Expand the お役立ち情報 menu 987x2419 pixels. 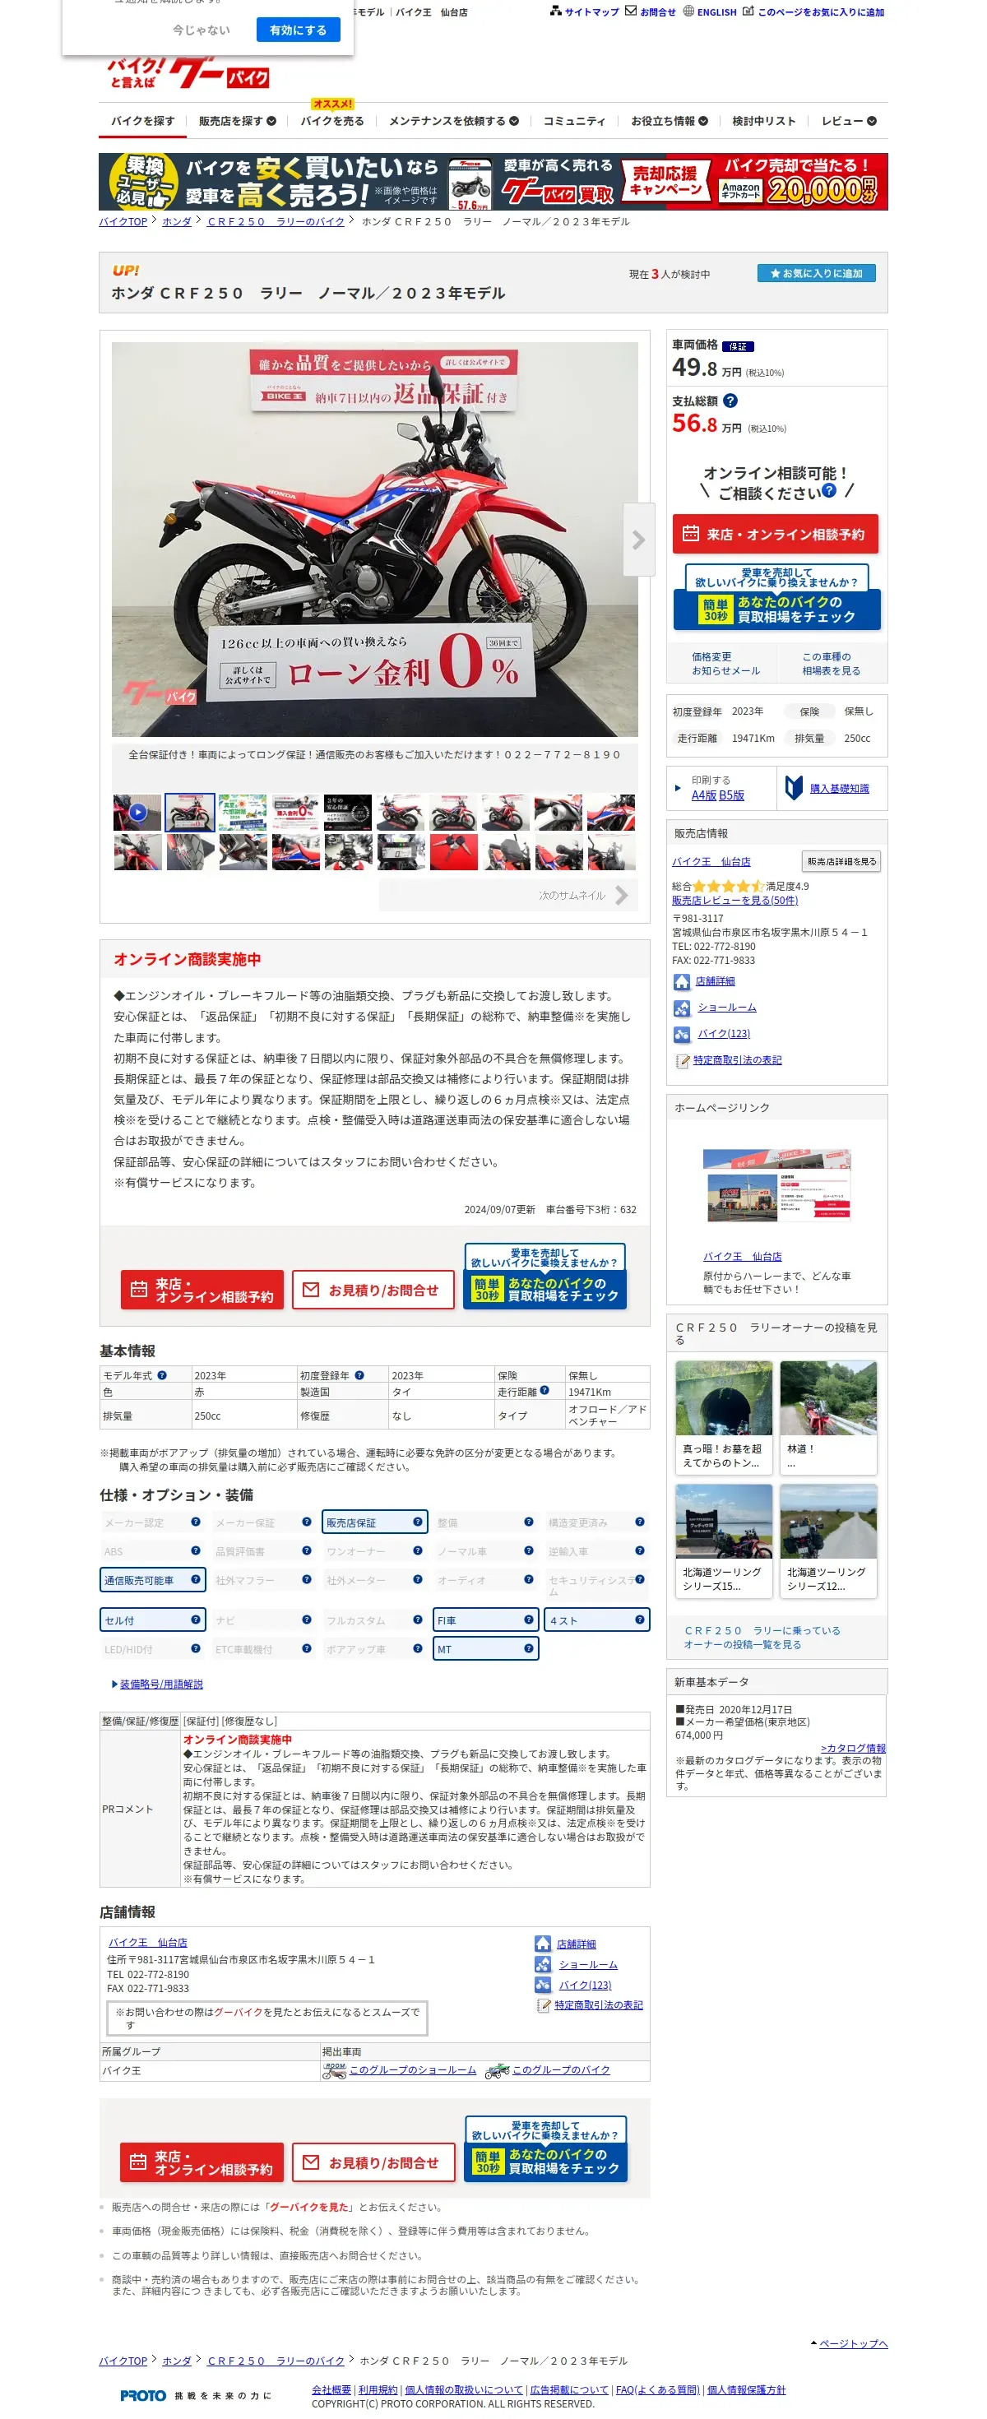(x=669, y=121)
